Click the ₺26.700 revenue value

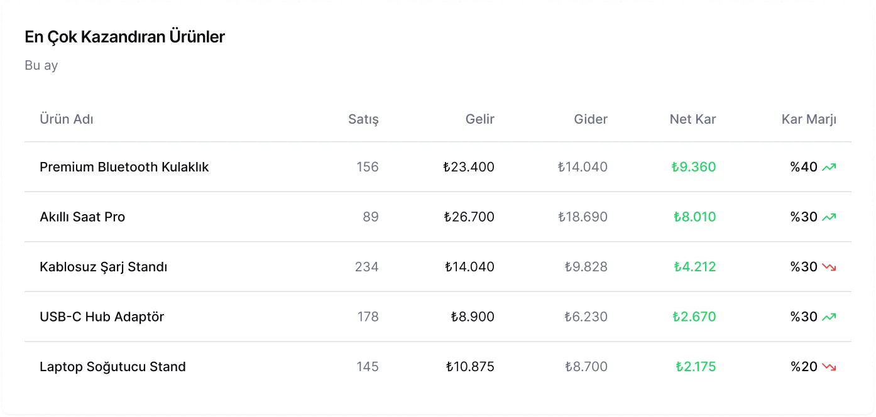[x=469, y=217]
